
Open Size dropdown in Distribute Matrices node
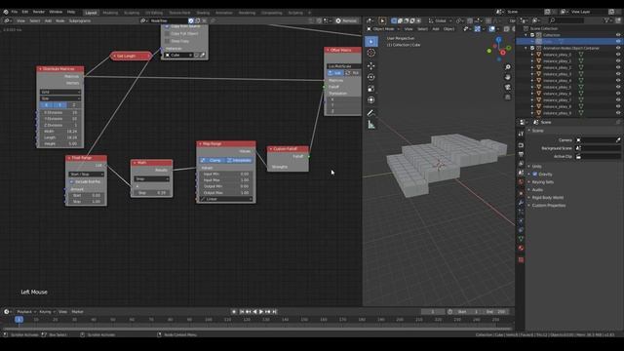[60, 98]
